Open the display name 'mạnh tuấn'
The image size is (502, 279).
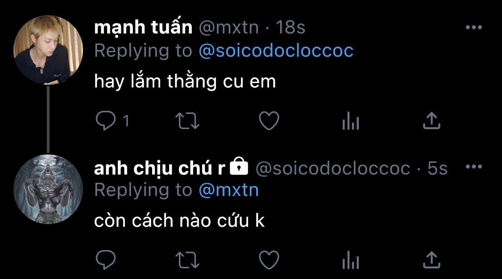143,28
